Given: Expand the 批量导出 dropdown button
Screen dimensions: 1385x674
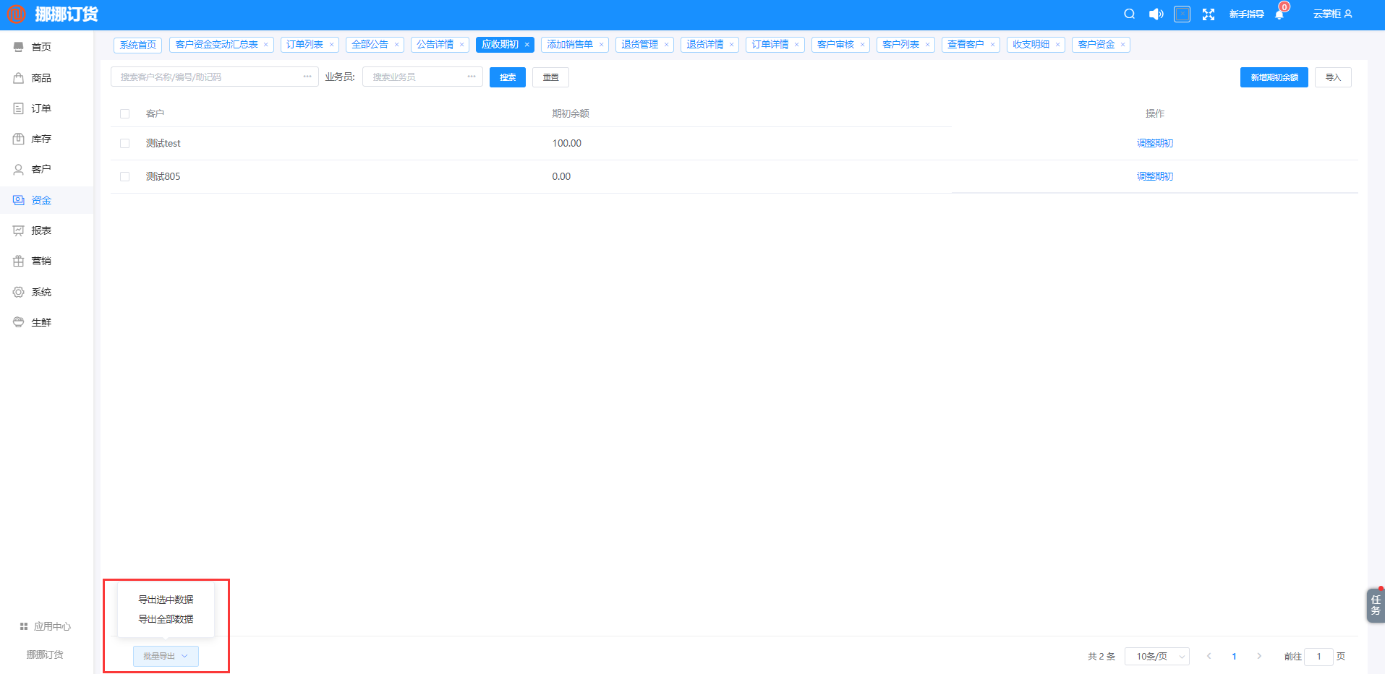Looking at the screenshot, I should [166, 656].
